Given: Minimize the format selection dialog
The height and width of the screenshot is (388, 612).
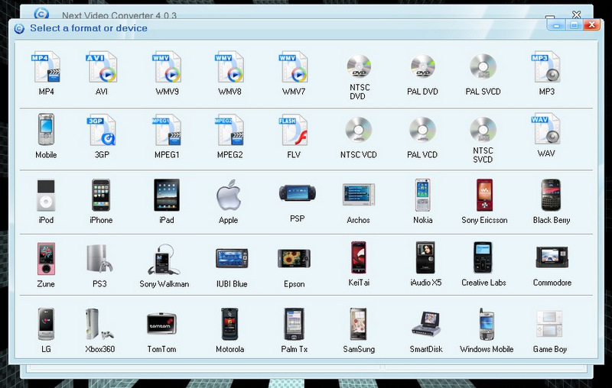Looking at the screenshot, I should [557, 25].
